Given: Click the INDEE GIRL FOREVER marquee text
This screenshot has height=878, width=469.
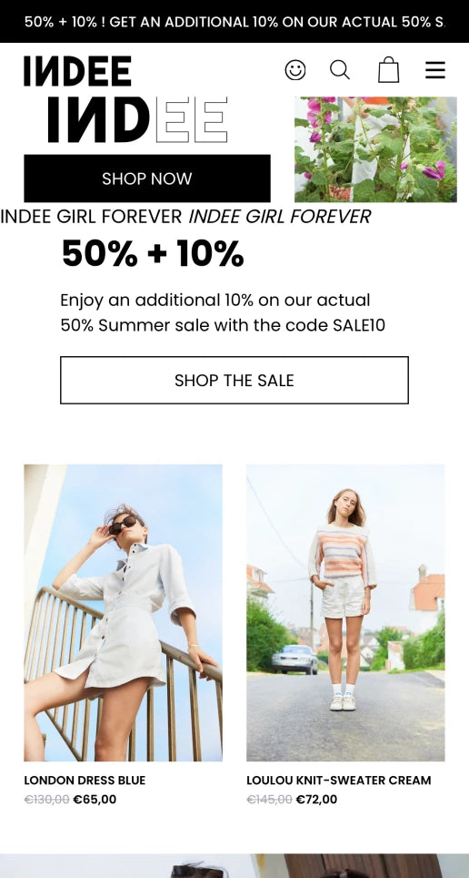Looking at the screenshot, I should click(x=185, y=216).
